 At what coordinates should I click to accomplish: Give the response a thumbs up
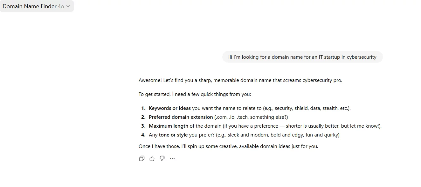pos(152,158)
